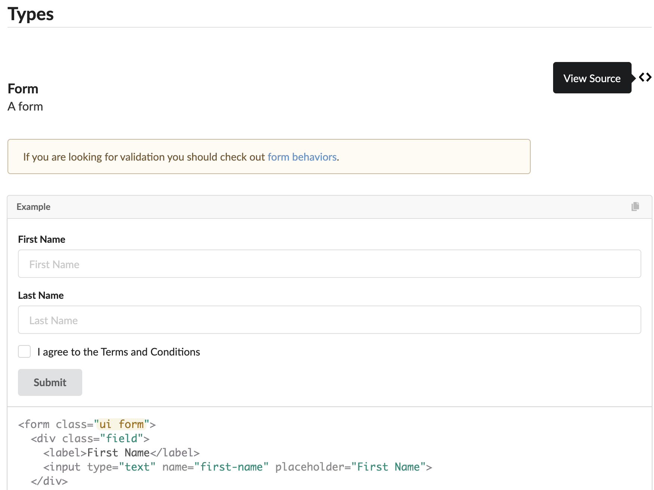The height and width of the screenshot is (490, 654).
Task: Open the form behaviors link
Action: pyautogui.click(x=302, y=157)
